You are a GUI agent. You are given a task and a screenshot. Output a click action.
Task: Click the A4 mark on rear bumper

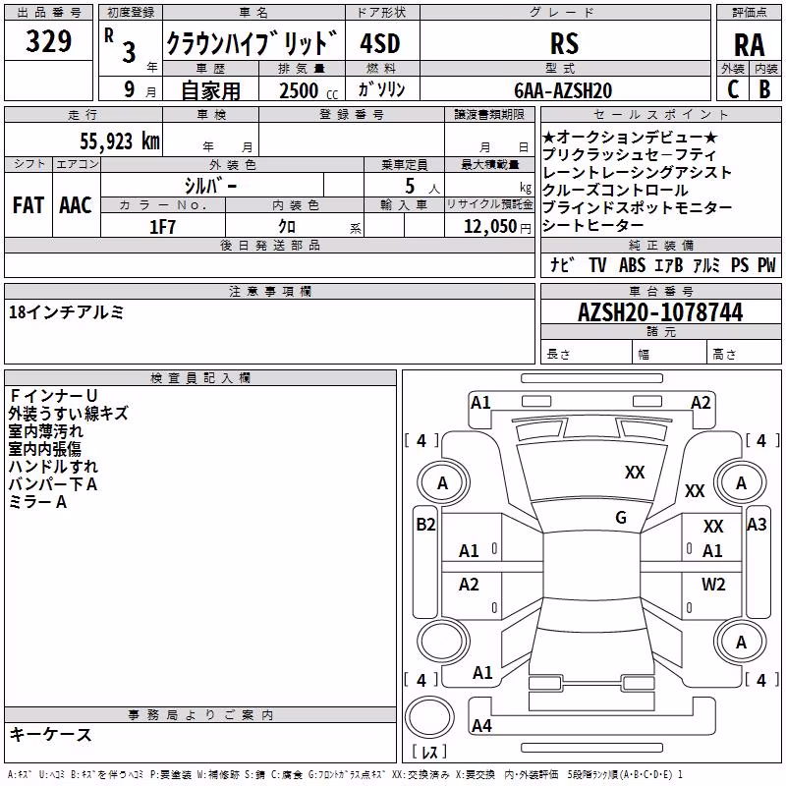coord(481,725)
